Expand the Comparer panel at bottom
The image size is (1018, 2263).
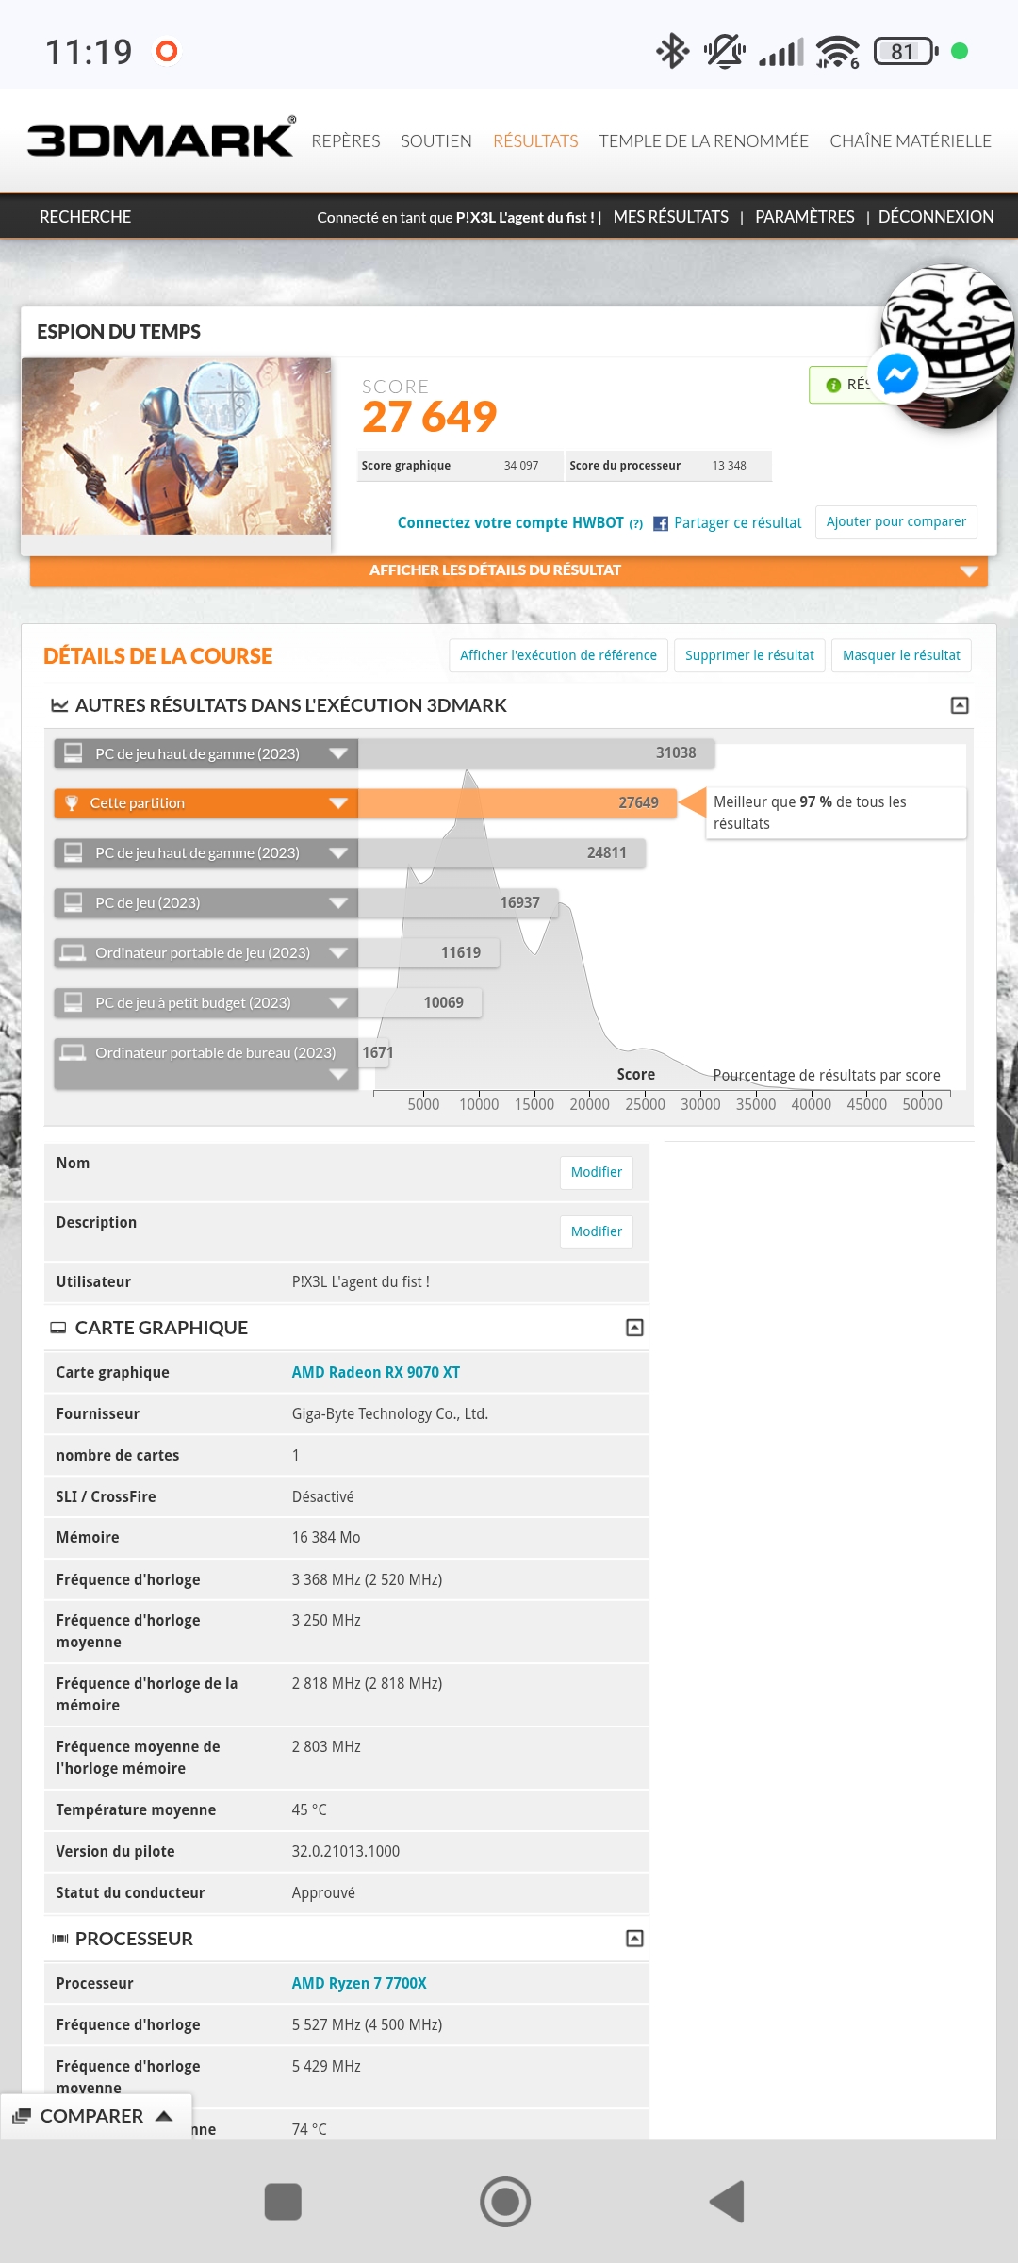tap(96, 2116)
